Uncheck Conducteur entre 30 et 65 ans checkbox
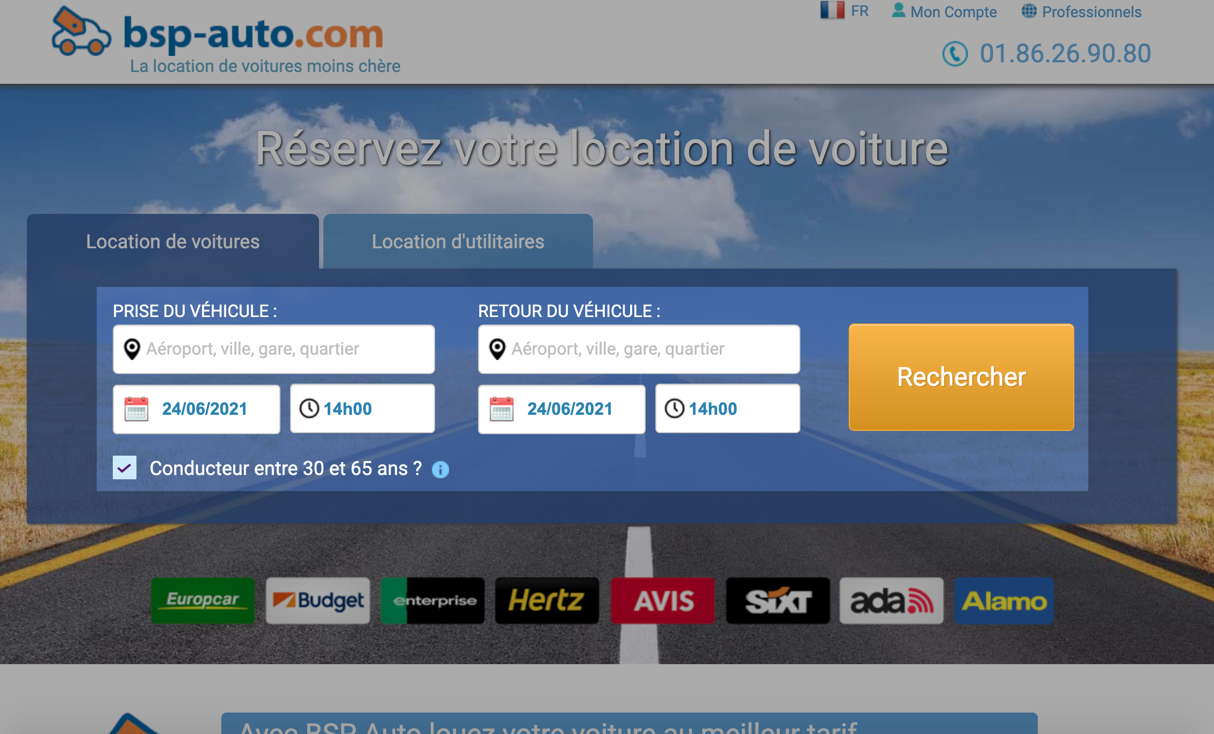The height and width of the screenshot is (734, 1214). tap(125, 468)
